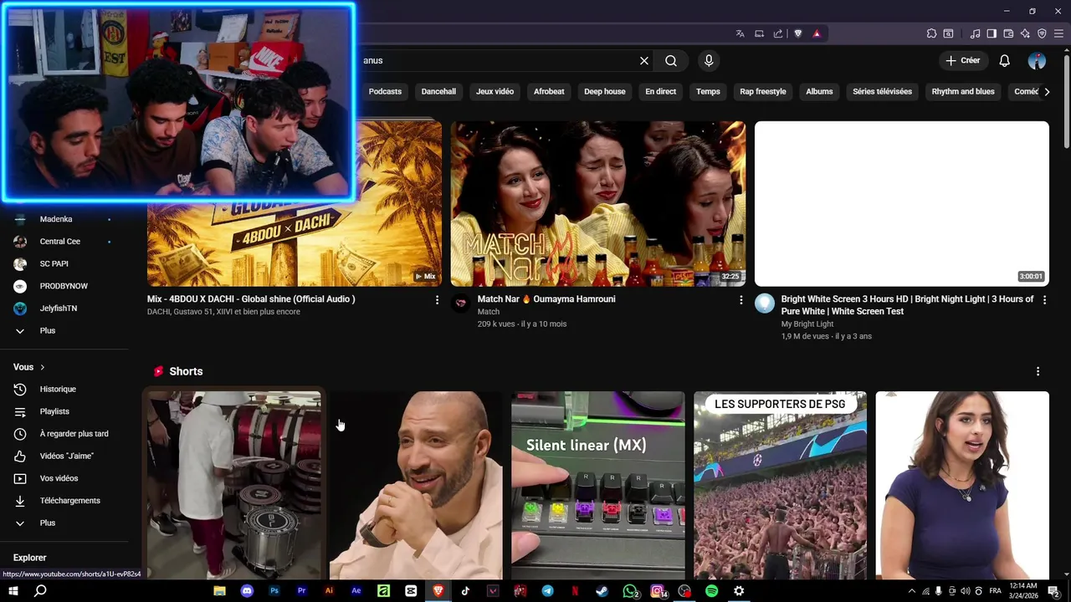Open Brave Rewards triangle icon
1071x602 pixels.
point(817,33)
